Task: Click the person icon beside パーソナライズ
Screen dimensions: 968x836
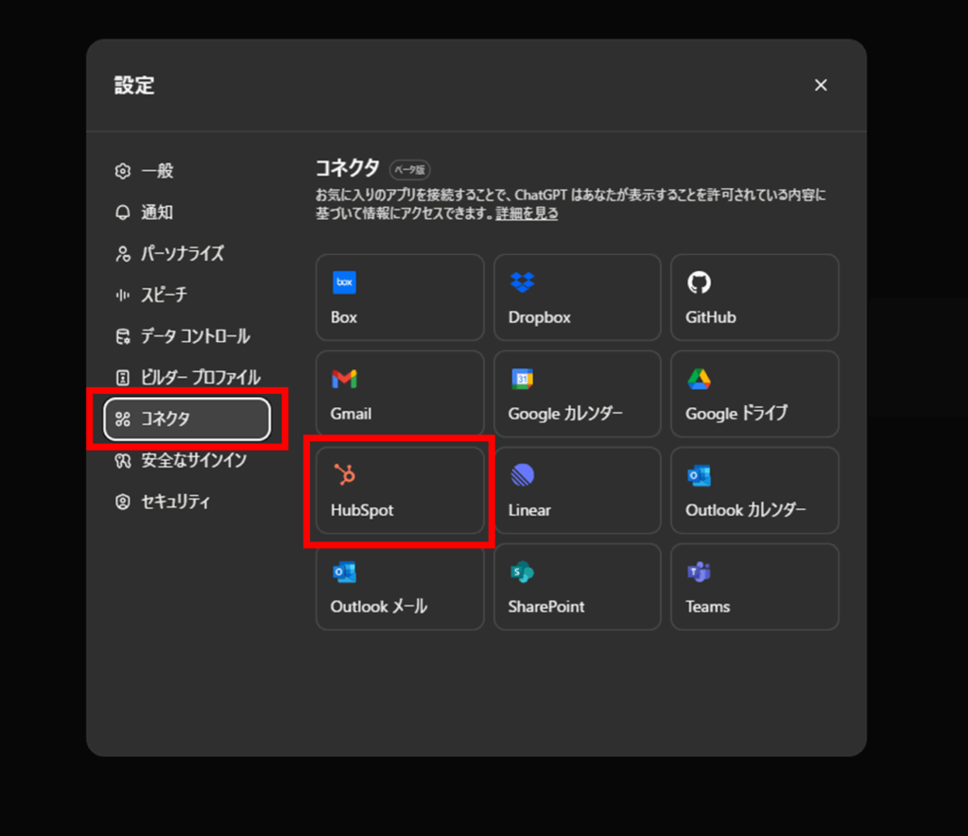Action: point(123,253)
